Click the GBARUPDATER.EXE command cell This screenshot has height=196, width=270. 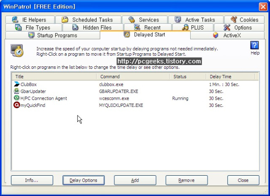pos(119,91)
